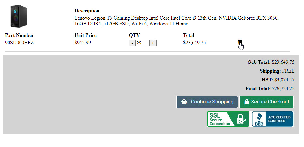Select part number 90SU000HFZ

point(19,43)
